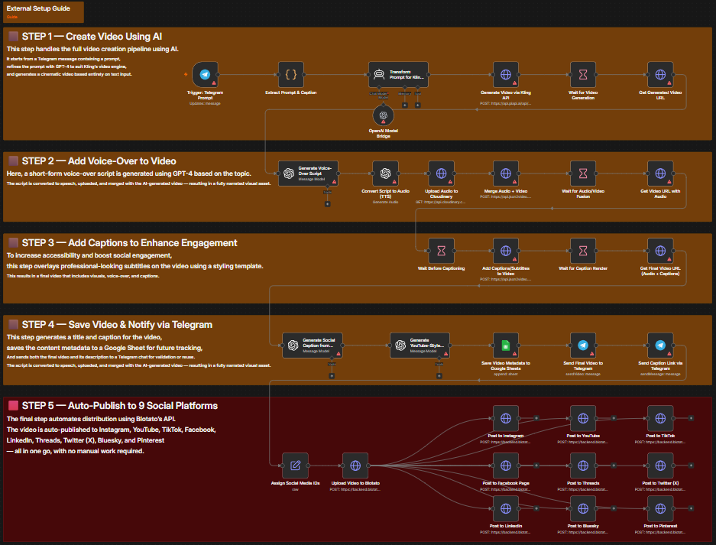Select the Convert Script to Audio (TTS) node
The image size is (716, 545).
point(385,174)
